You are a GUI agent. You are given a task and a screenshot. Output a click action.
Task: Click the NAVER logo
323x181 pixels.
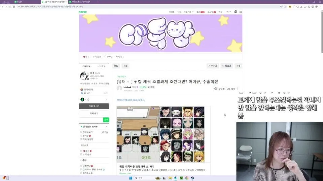pyautogui.click(x=83, y=12)
